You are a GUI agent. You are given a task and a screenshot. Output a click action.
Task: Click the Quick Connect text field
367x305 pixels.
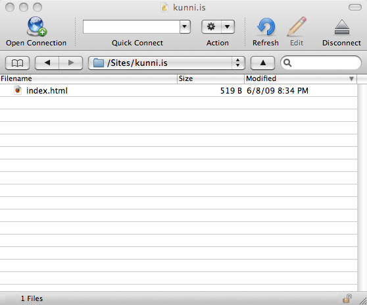point(132,26)
